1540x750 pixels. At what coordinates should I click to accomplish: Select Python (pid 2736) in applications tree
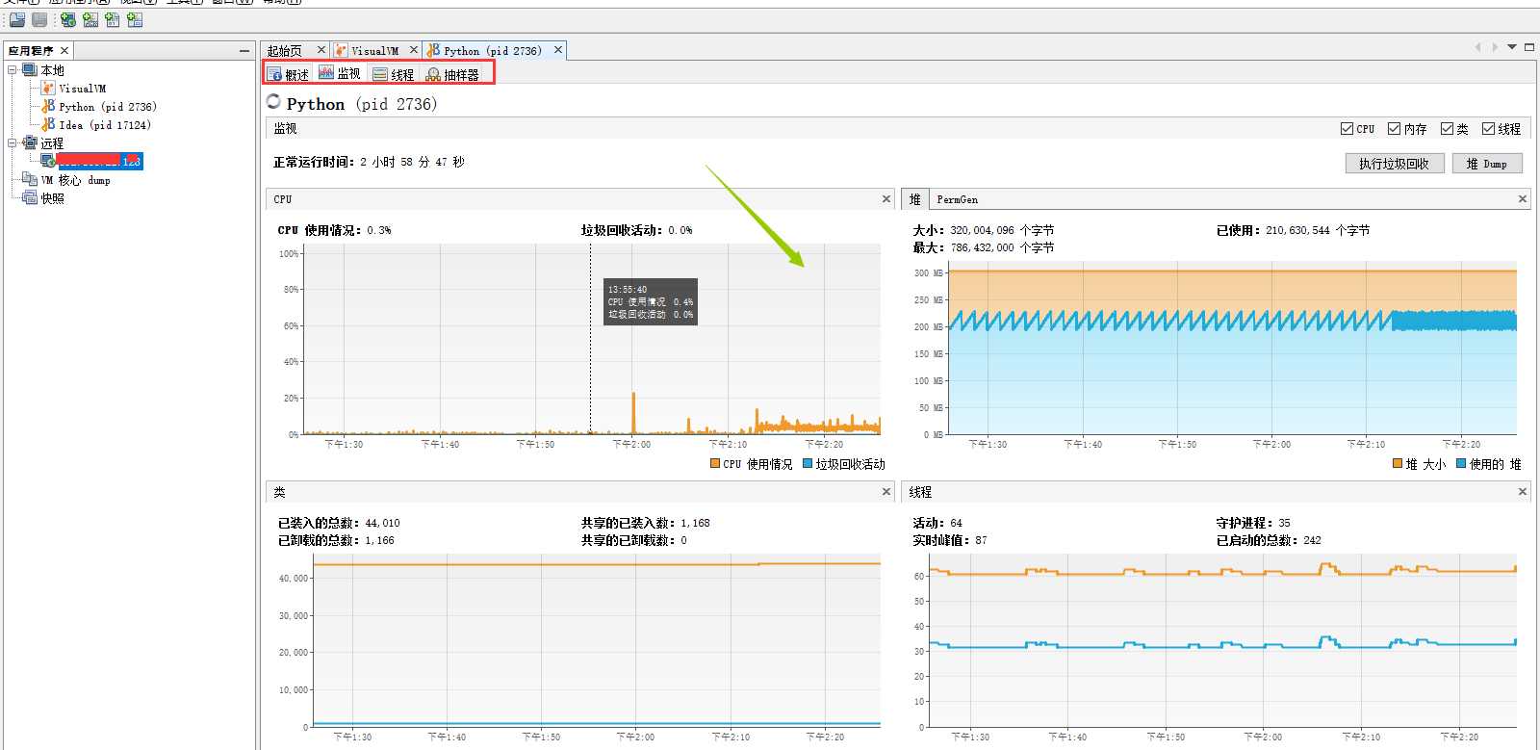[107, 107]
